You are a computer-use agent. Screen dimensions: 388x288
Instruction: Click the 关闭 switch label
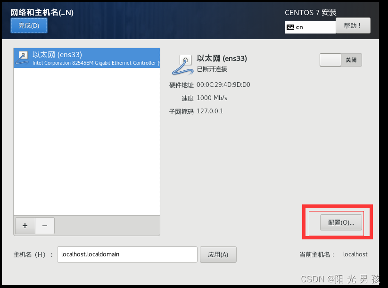(351, 60)
